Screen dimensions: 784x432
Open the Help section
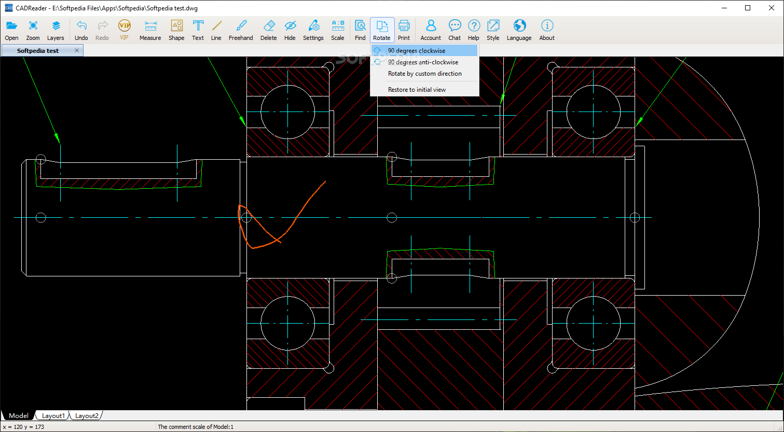474,31
